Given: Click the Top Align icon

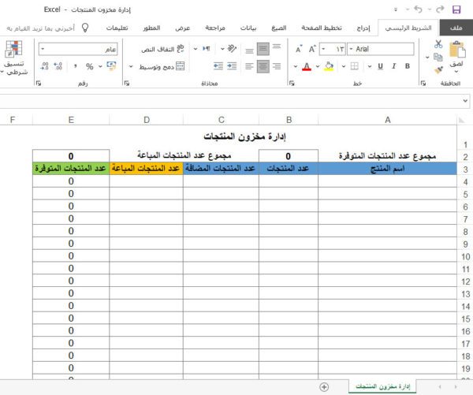Looking at the screenshot, I should [x=277, y=47].
